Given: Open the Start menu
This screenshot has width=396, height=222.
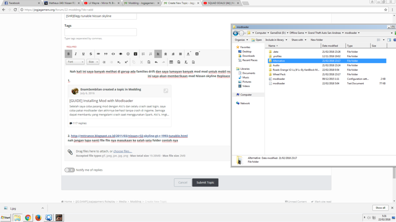Looking at the screenshot, I should 6,218.
